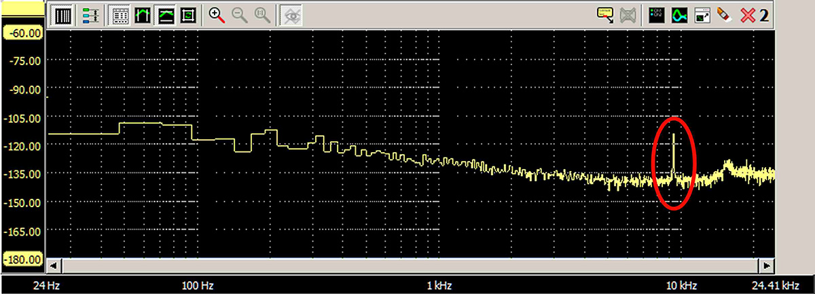The height and width of the screenshot is (294, 815).
Task: Click the 100 Hz frequency label
Action: point(198,285)
